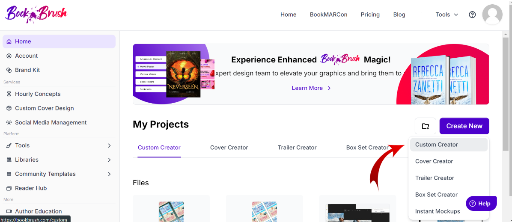This screenshot has height=222, width=512.
Task: Click the Home house icon in sidebar
Action: coord(9,41)
